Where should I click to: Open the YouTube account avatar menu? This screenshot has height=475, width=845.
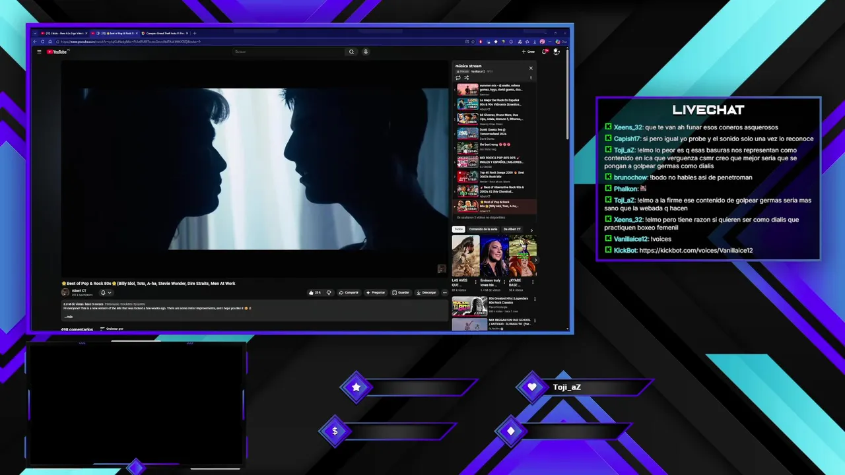557,51
